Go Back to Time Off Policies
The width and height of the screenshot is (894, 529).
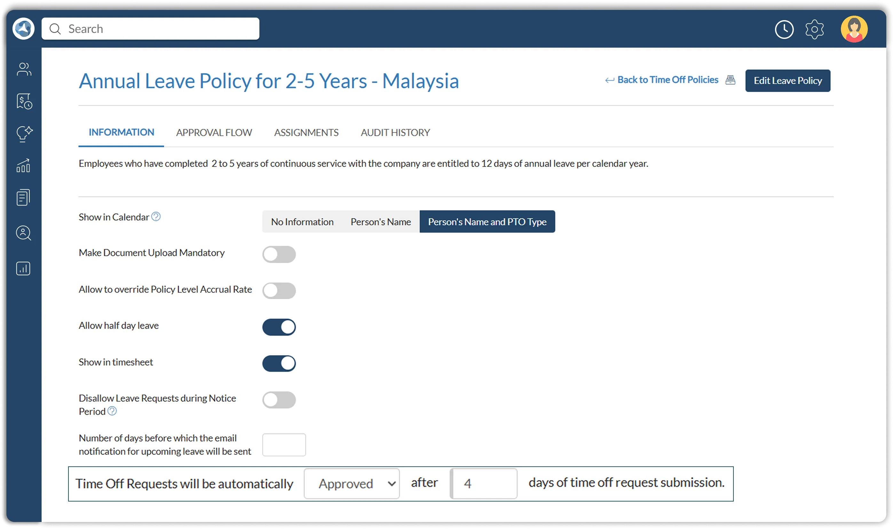[667, 80]
